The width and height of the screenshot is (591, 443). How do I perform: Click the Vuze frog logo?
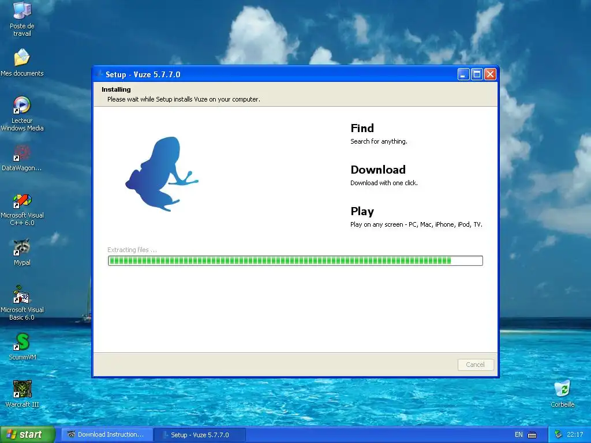click(162, 174)
